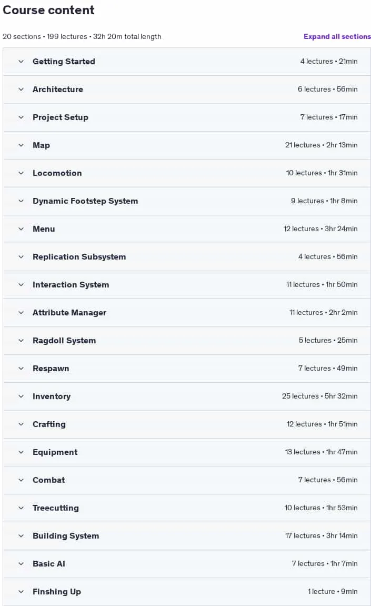
Task: Expand all sections link
Action: [337, 36]
